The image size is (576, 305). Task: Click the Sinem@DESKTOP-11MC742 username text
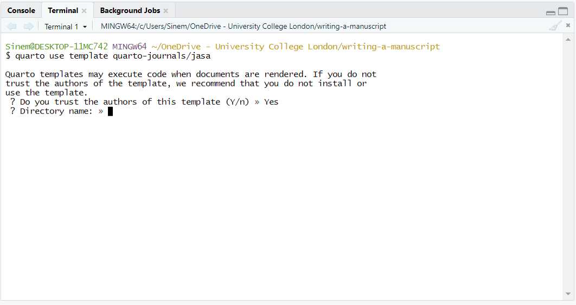tap(56, 47)
